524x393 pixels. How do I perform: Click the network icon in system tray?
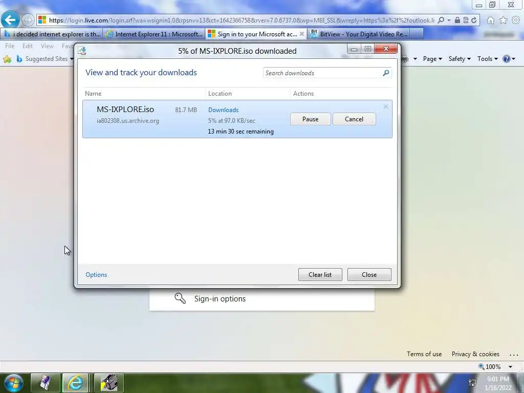472,382
